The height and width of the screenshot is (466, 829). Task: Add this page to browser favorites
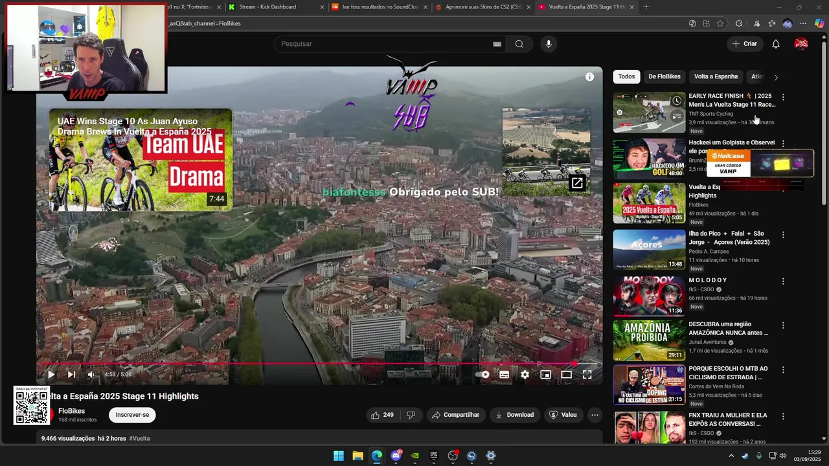[x=720, y=23]
